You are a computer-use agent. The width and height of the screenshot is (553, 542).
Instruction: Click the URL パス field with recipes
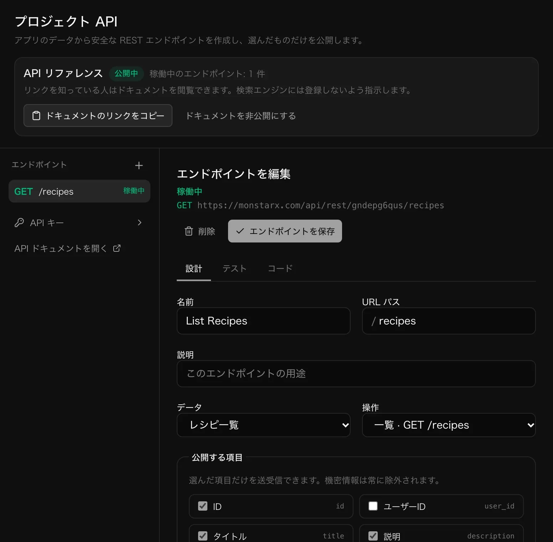449,321
